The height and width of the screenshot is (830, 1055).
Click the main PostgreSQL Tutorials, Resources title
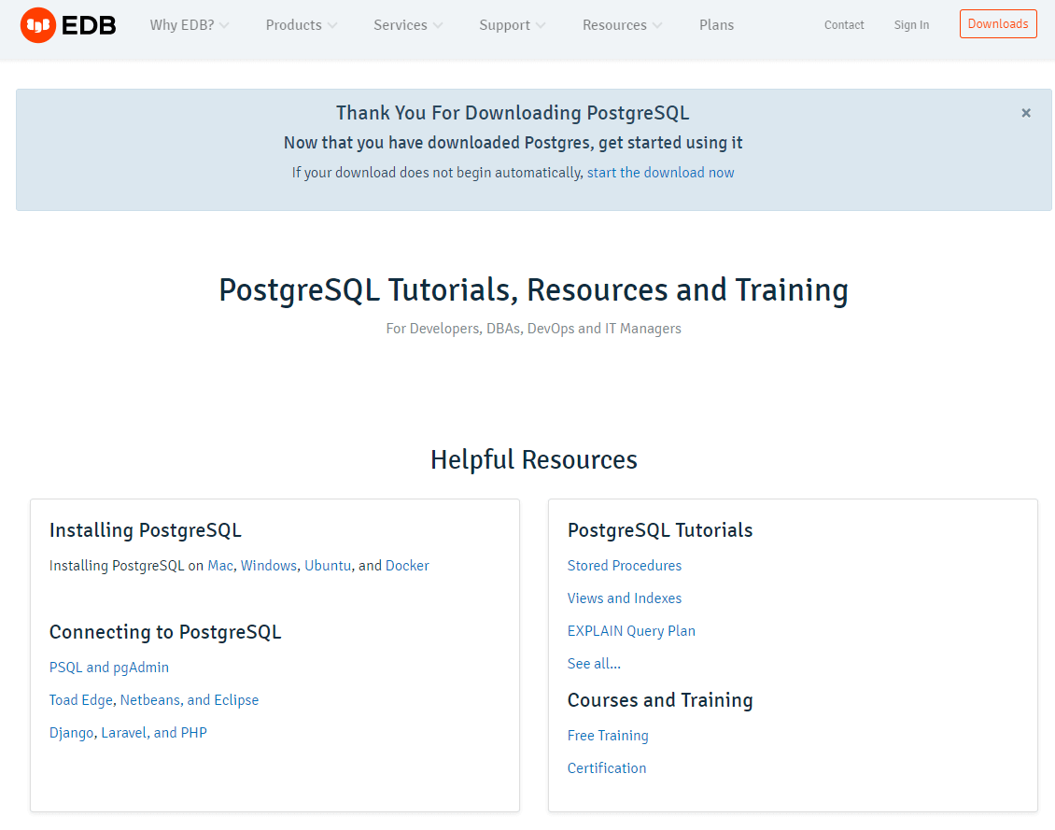tap(533, 290)
